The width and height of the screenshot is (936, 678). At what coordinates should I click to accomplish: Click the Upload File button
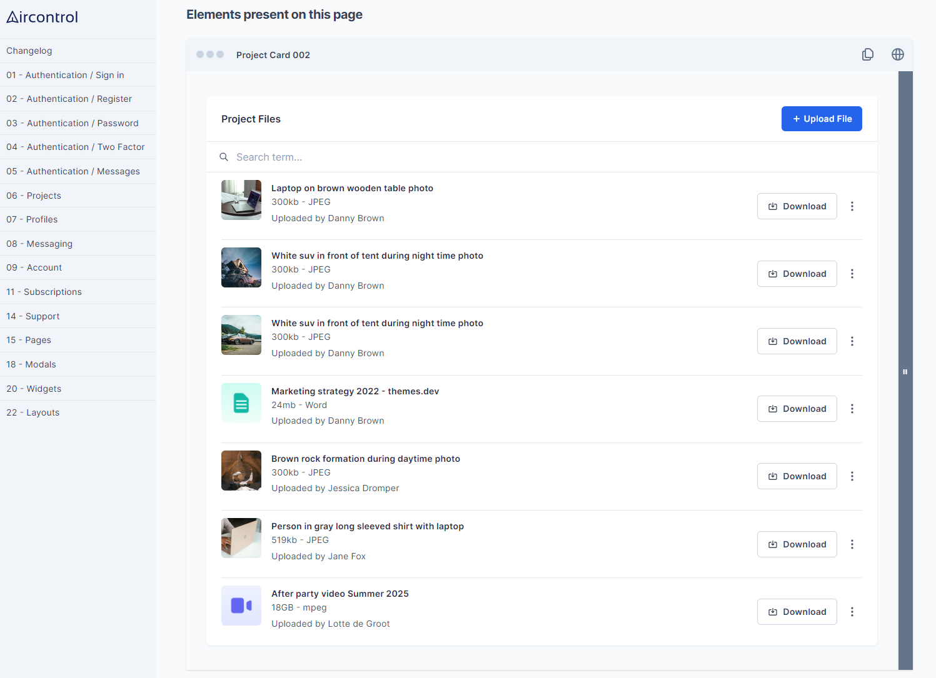tap(822, 119)
